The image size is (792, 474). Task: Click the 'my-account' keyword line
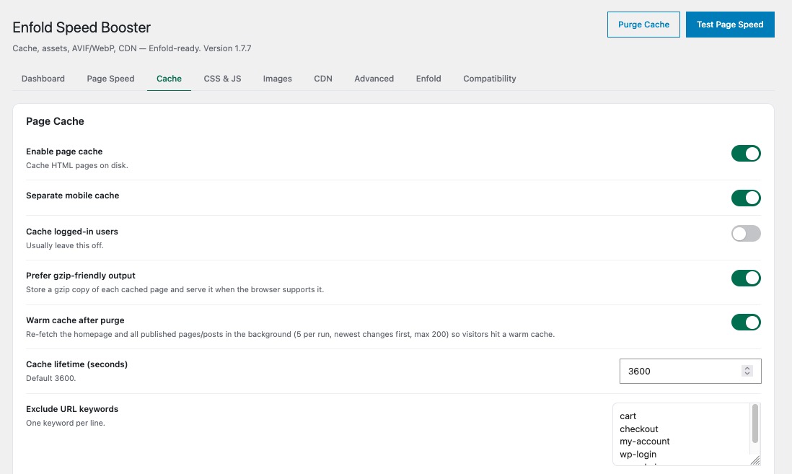pyautogui.click(x=645, y=441)
